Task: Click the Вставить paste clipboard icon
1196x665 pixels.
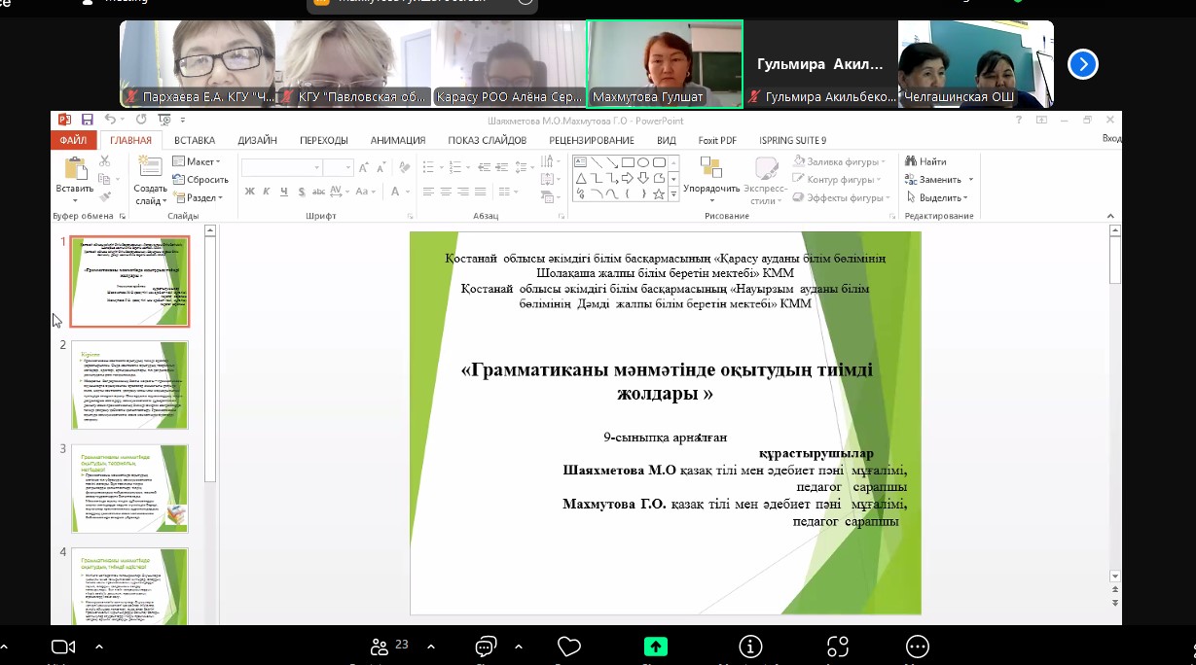Action: (75, 169)
